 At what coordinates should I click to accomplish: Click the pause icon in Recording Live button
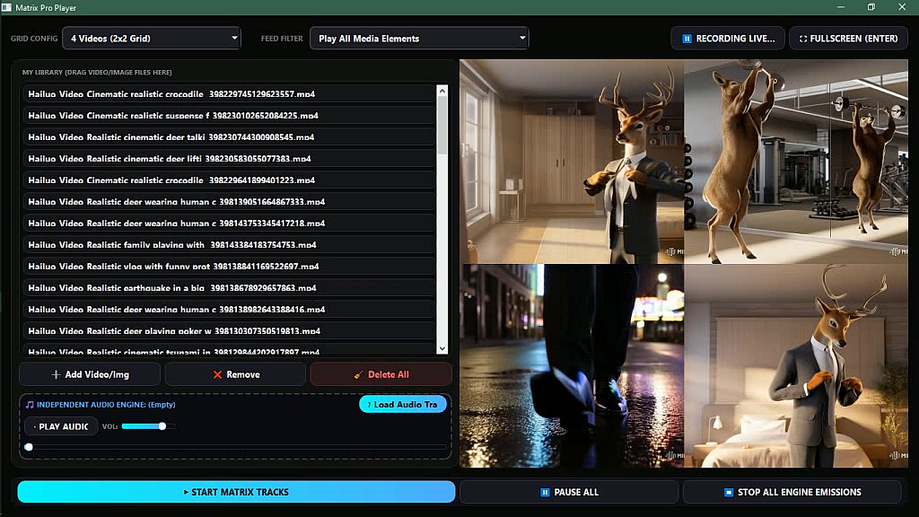tap(687, 39)
